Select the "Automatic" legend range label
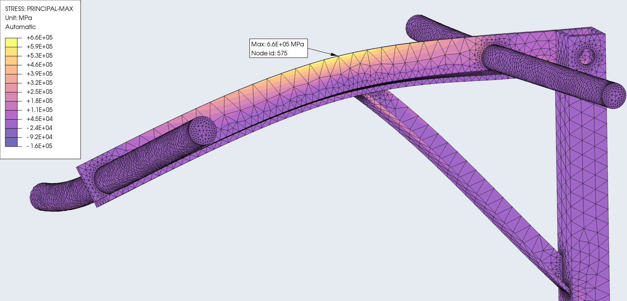The image size is (627, 301). point(20,27)
